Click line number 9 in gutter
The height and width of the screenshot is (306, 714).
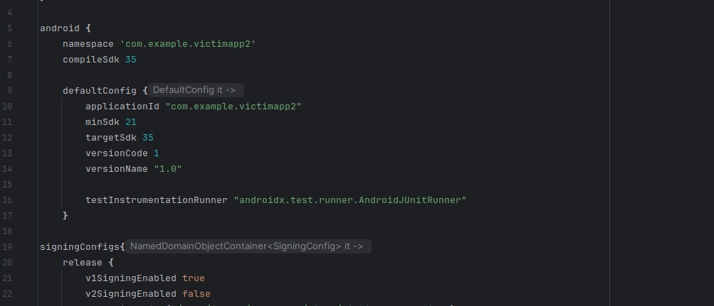coord(9,90)
